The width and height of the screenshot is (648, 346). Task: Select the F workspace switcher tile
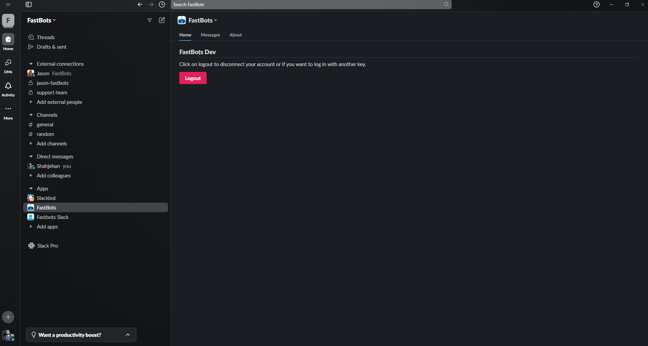(8, 20)
